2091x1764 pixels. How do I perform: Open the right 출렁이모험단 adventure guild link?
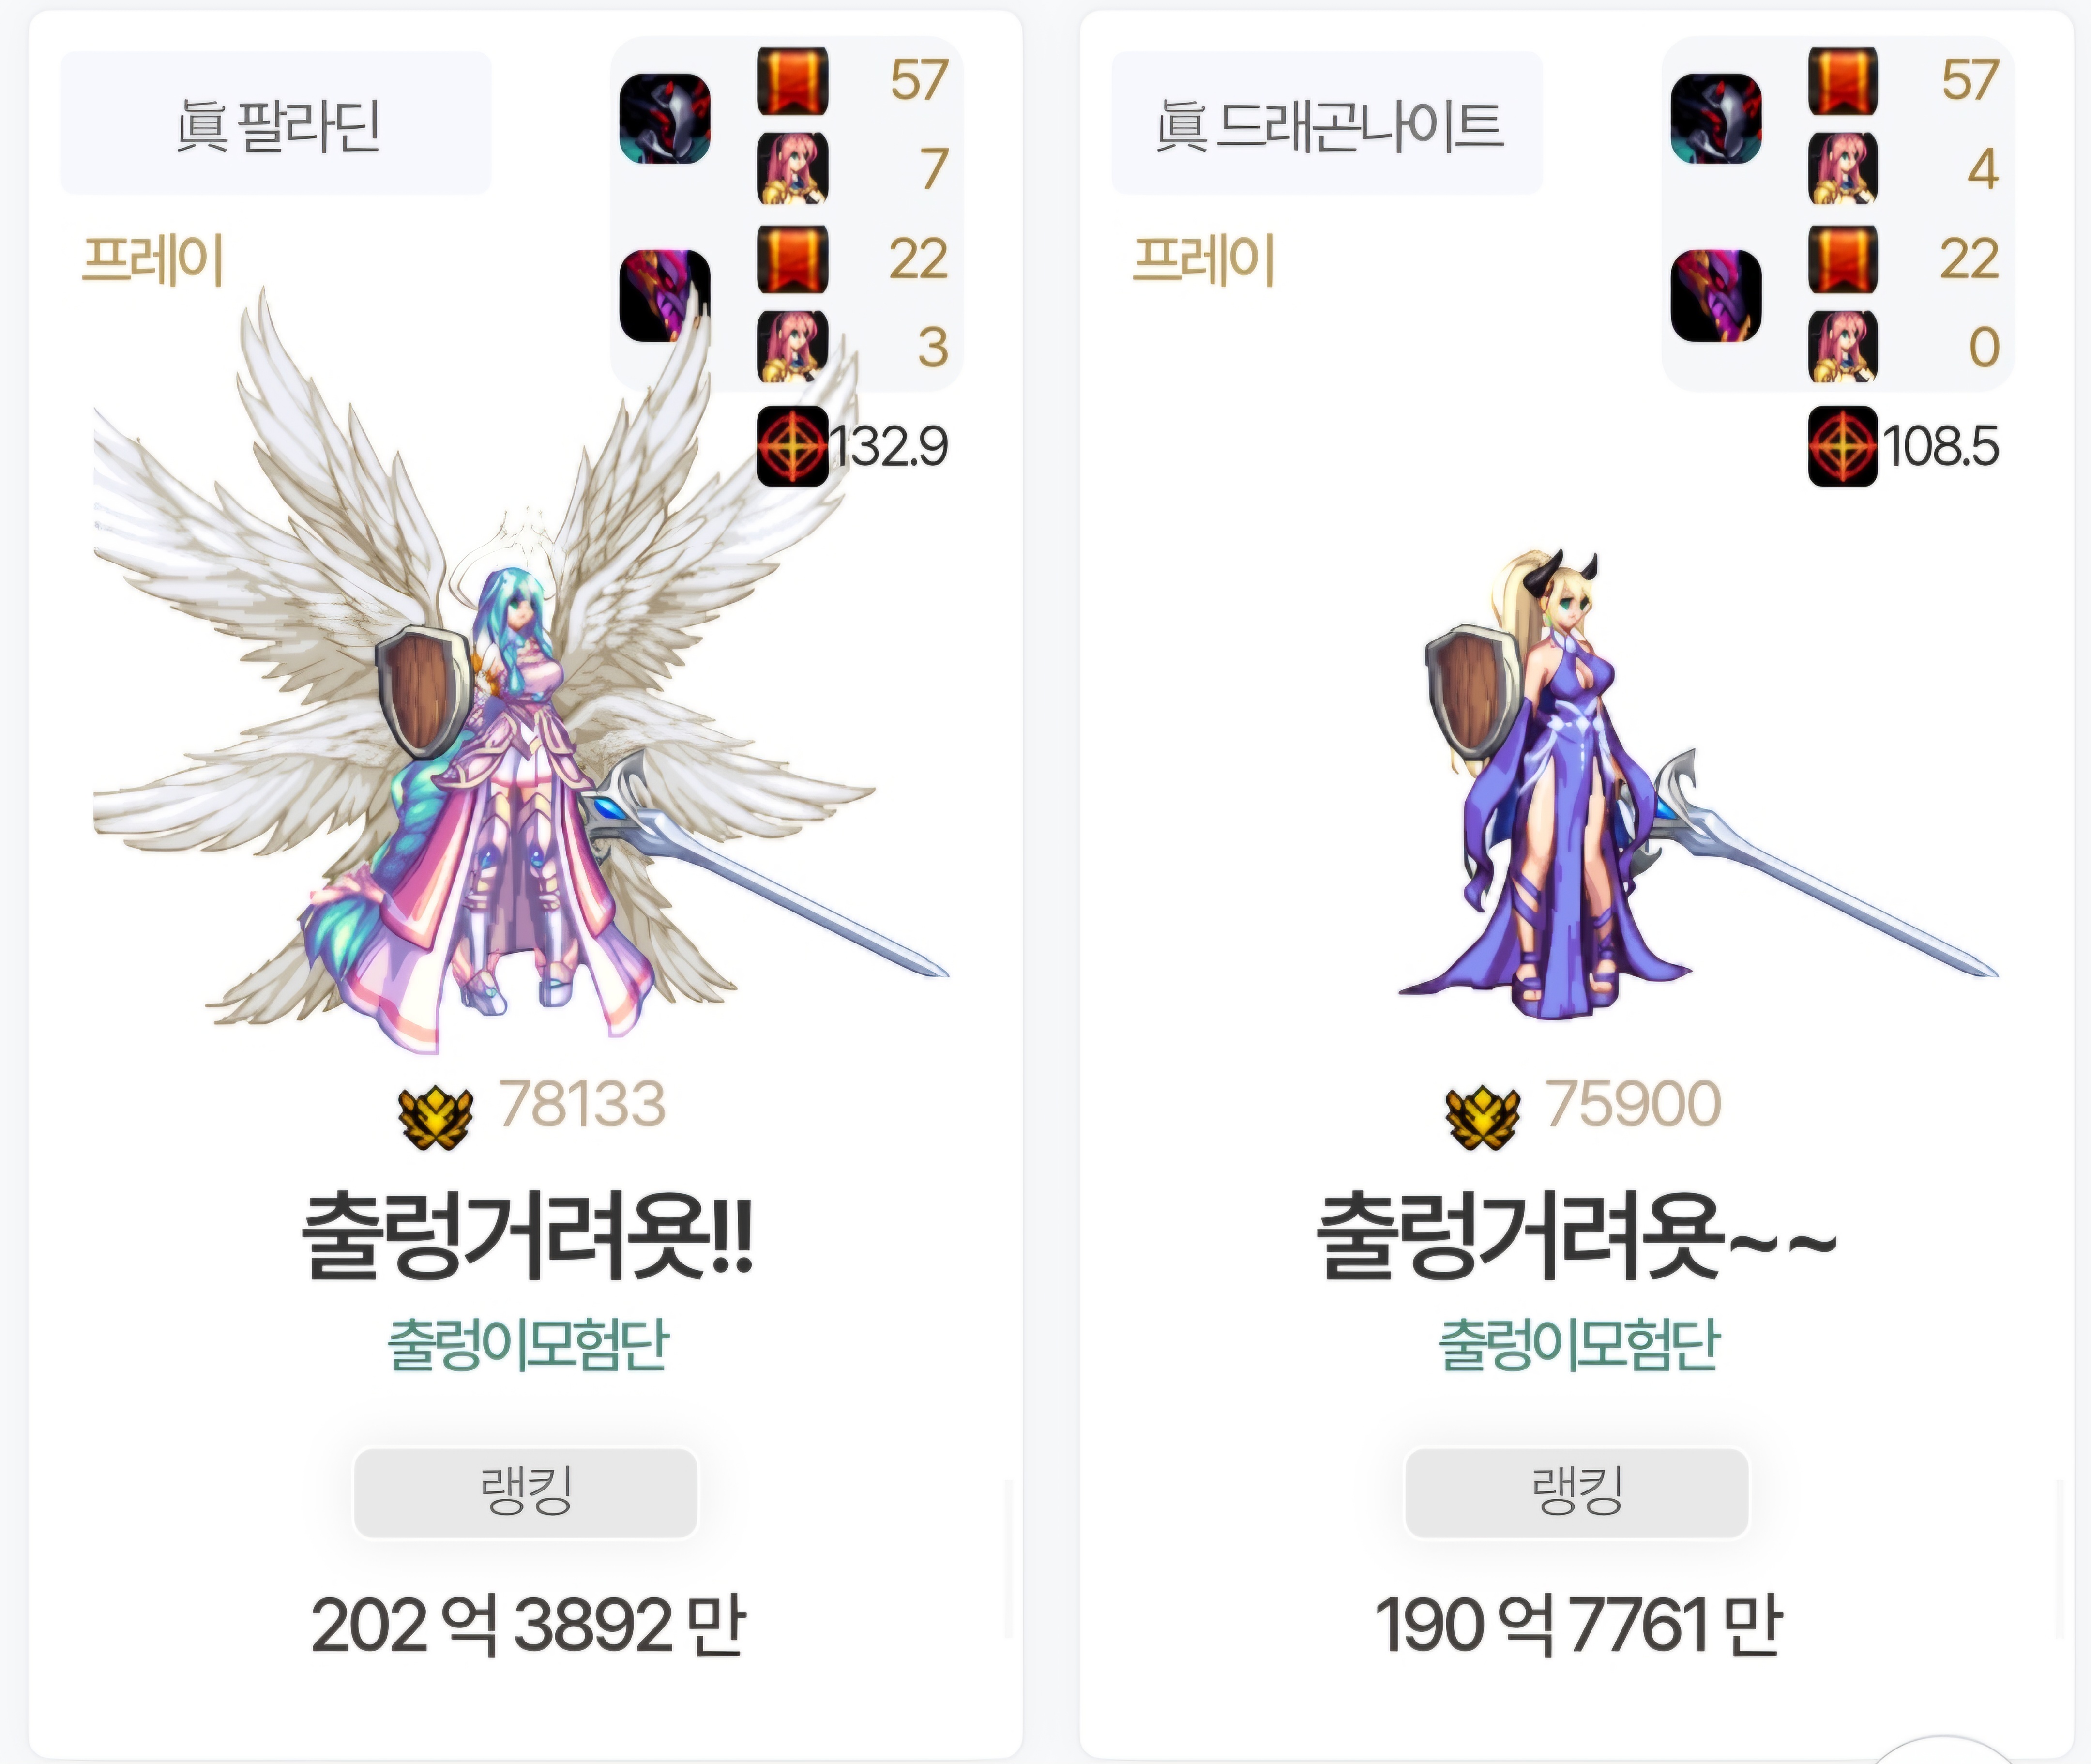coord(1578,1344)
